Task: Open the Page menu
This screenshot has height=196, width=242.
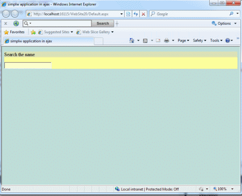Action: point(183,41)
